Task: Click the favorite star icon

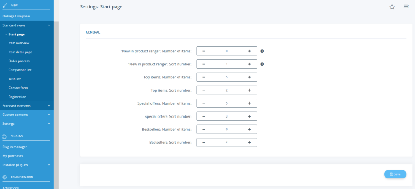Action: tap(392, 7)
